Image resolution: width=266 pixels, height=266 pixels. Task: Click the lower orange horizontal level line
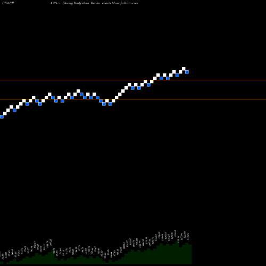tap(133, 99)
